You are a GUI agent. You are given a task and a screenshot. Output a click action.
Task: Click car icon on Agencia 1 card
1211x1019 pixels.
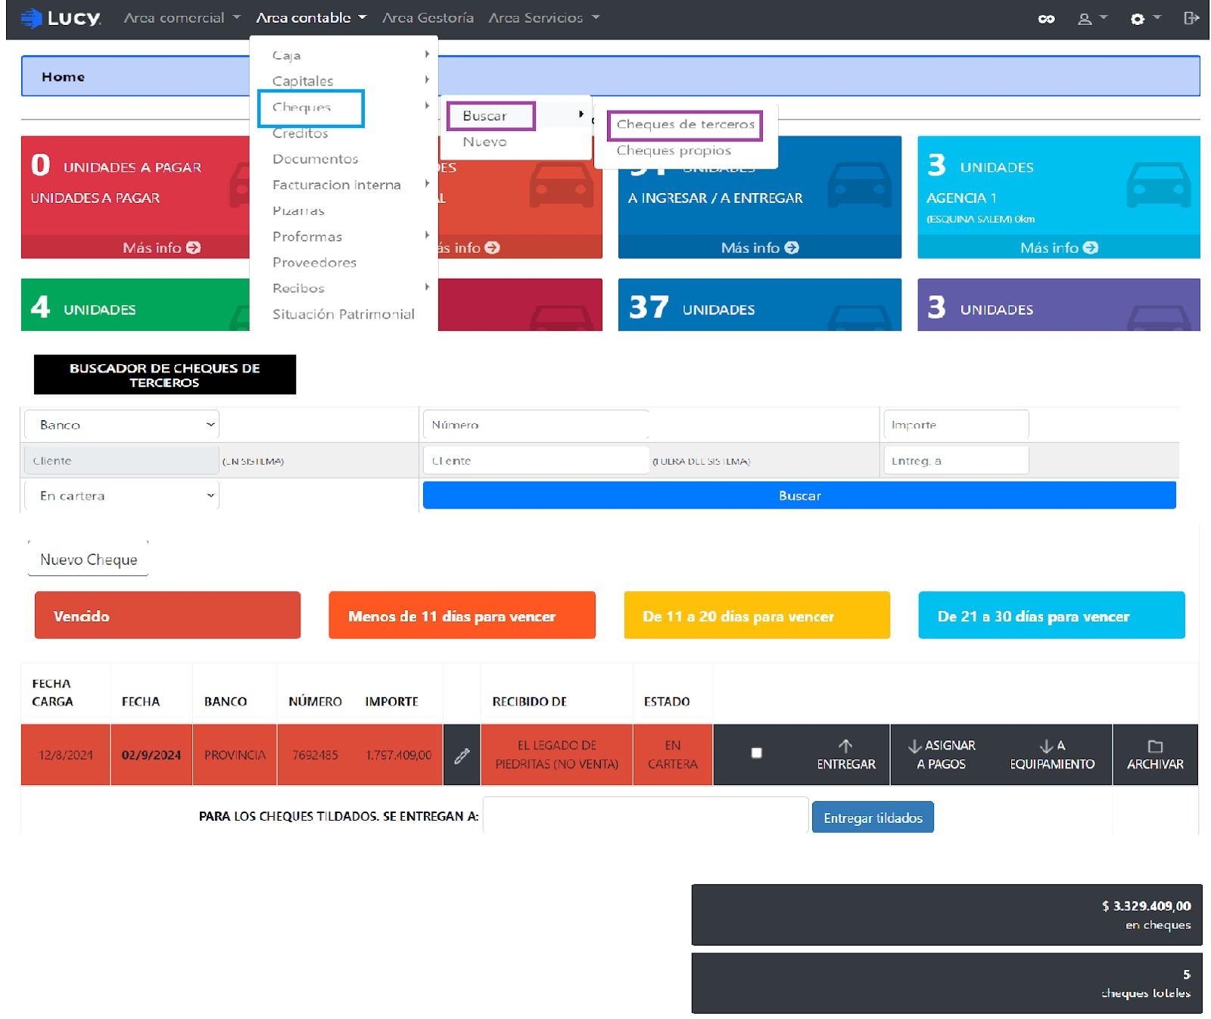(x=1157, y=185)
